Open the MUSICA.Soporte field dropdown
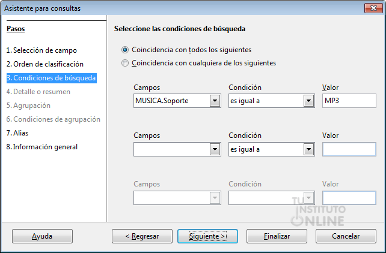The image size is (386, 253). click(x=215, y=101)
